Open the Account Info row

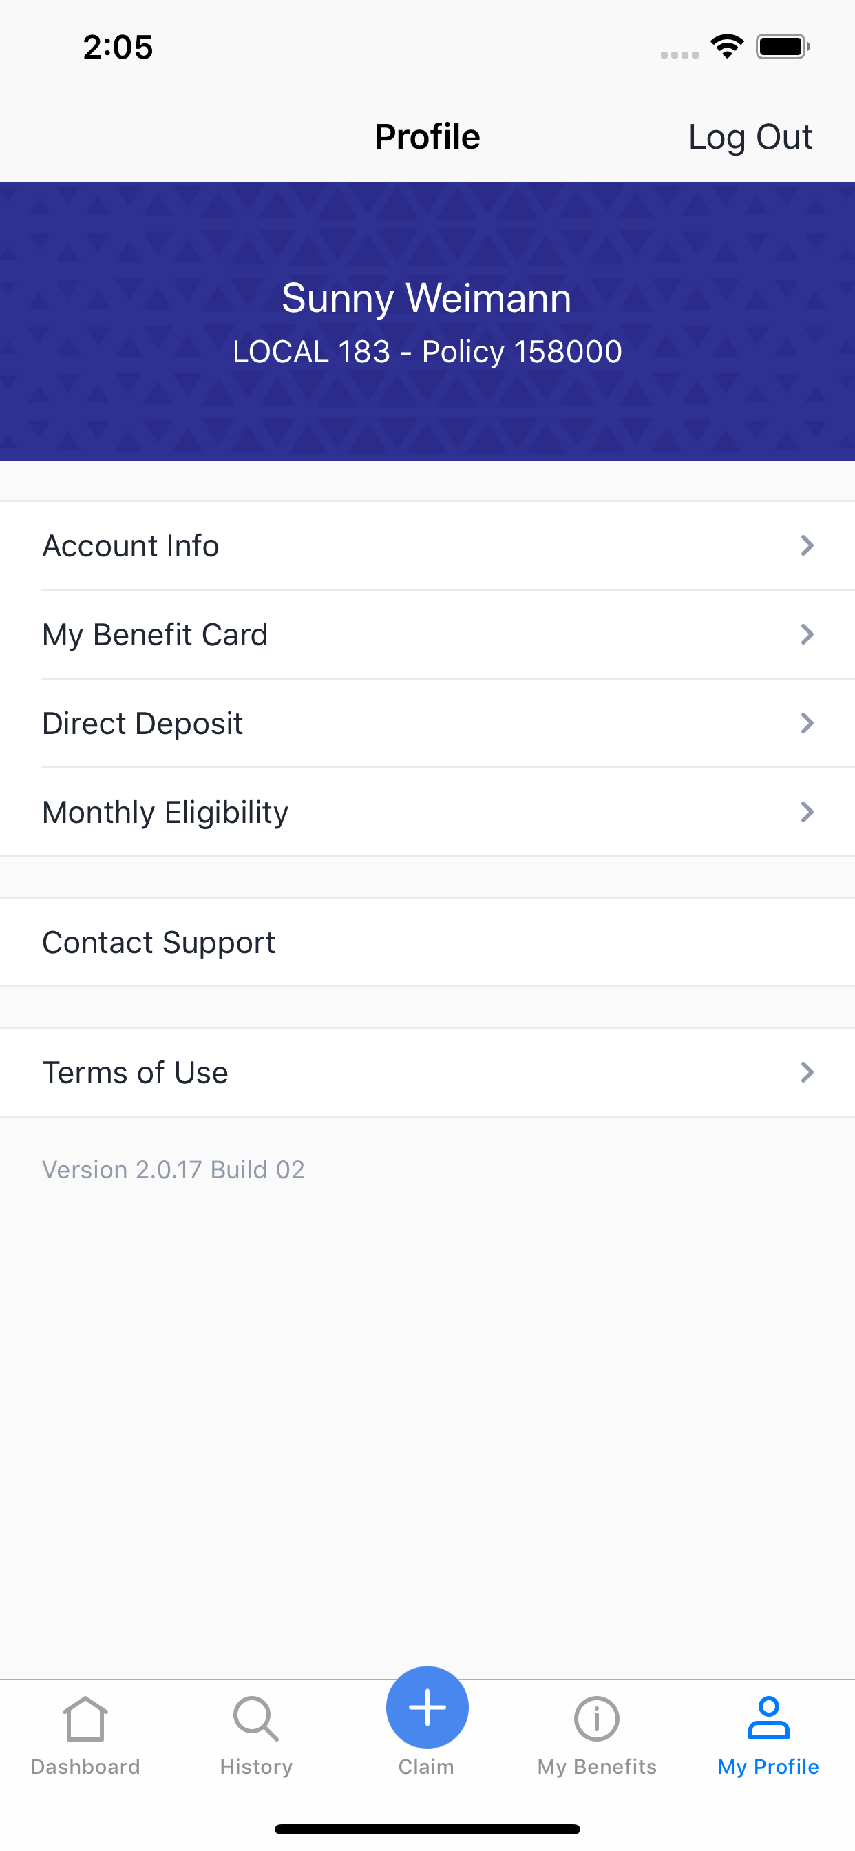click(427, 545)
